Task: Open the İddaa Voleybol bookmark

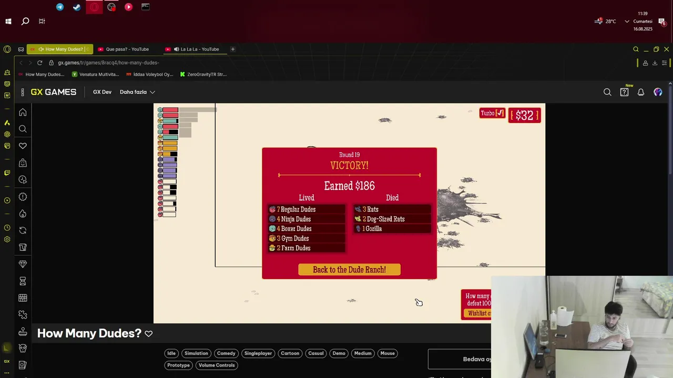Action: click(x=150, y=75)
